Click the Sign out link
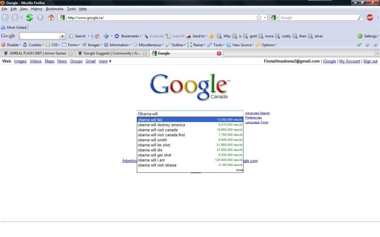Viewport: 380px width, 237px height. [370, 61]
